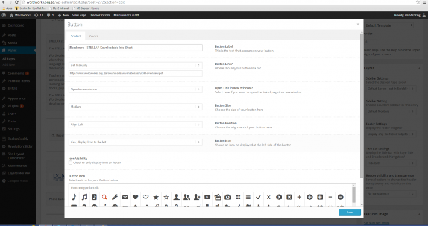Select the video film icon

(207, 197)
